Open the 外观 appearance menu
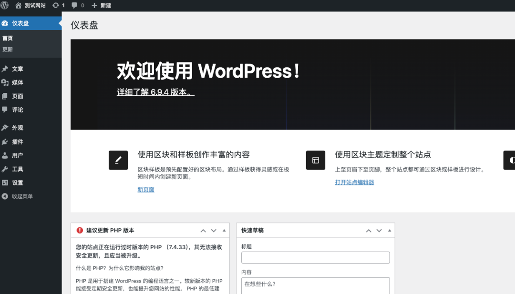The image size is (515, 294). (x=31, y=128)
